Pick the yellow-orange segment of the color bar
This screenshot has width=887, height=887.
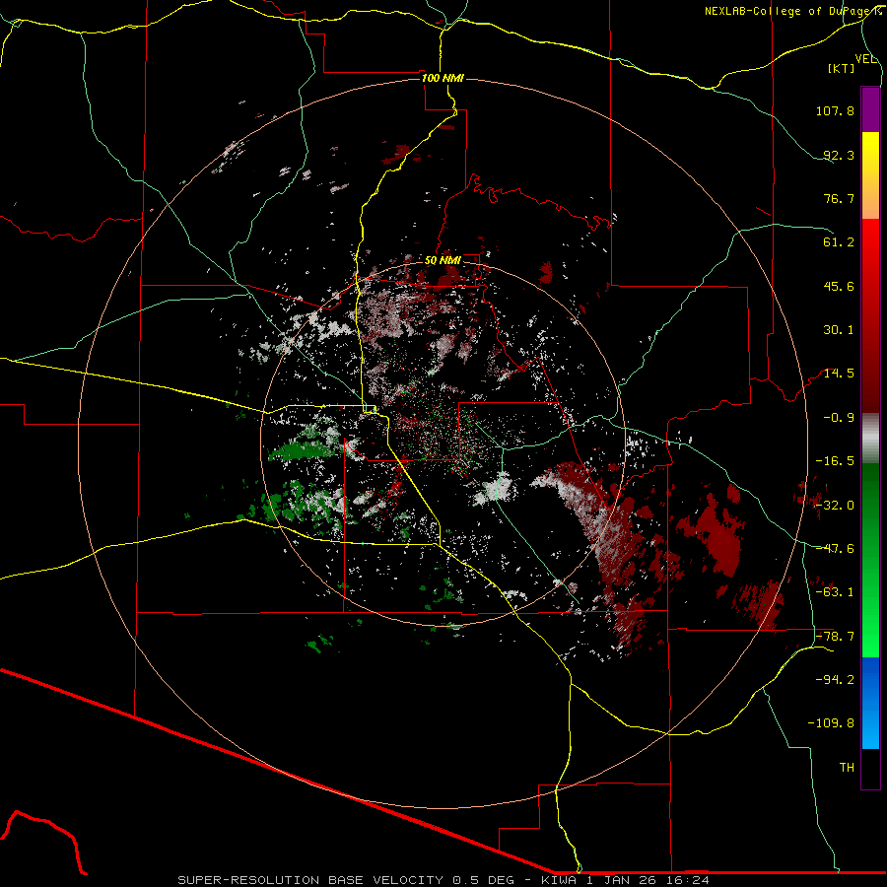coord(870,175)
